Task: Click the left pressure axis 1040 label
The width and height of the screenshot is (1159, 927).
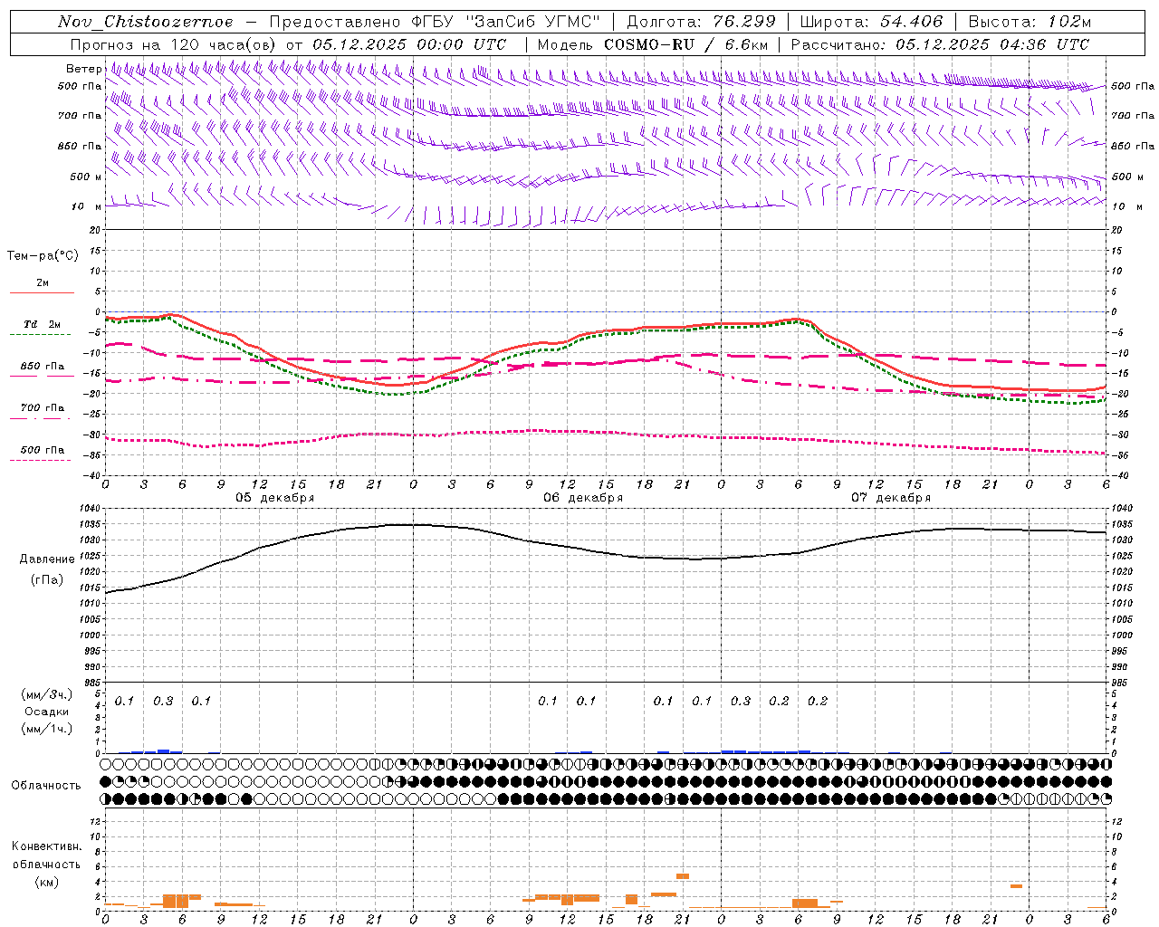Action: pyautogui.click(x=89, y=508)
